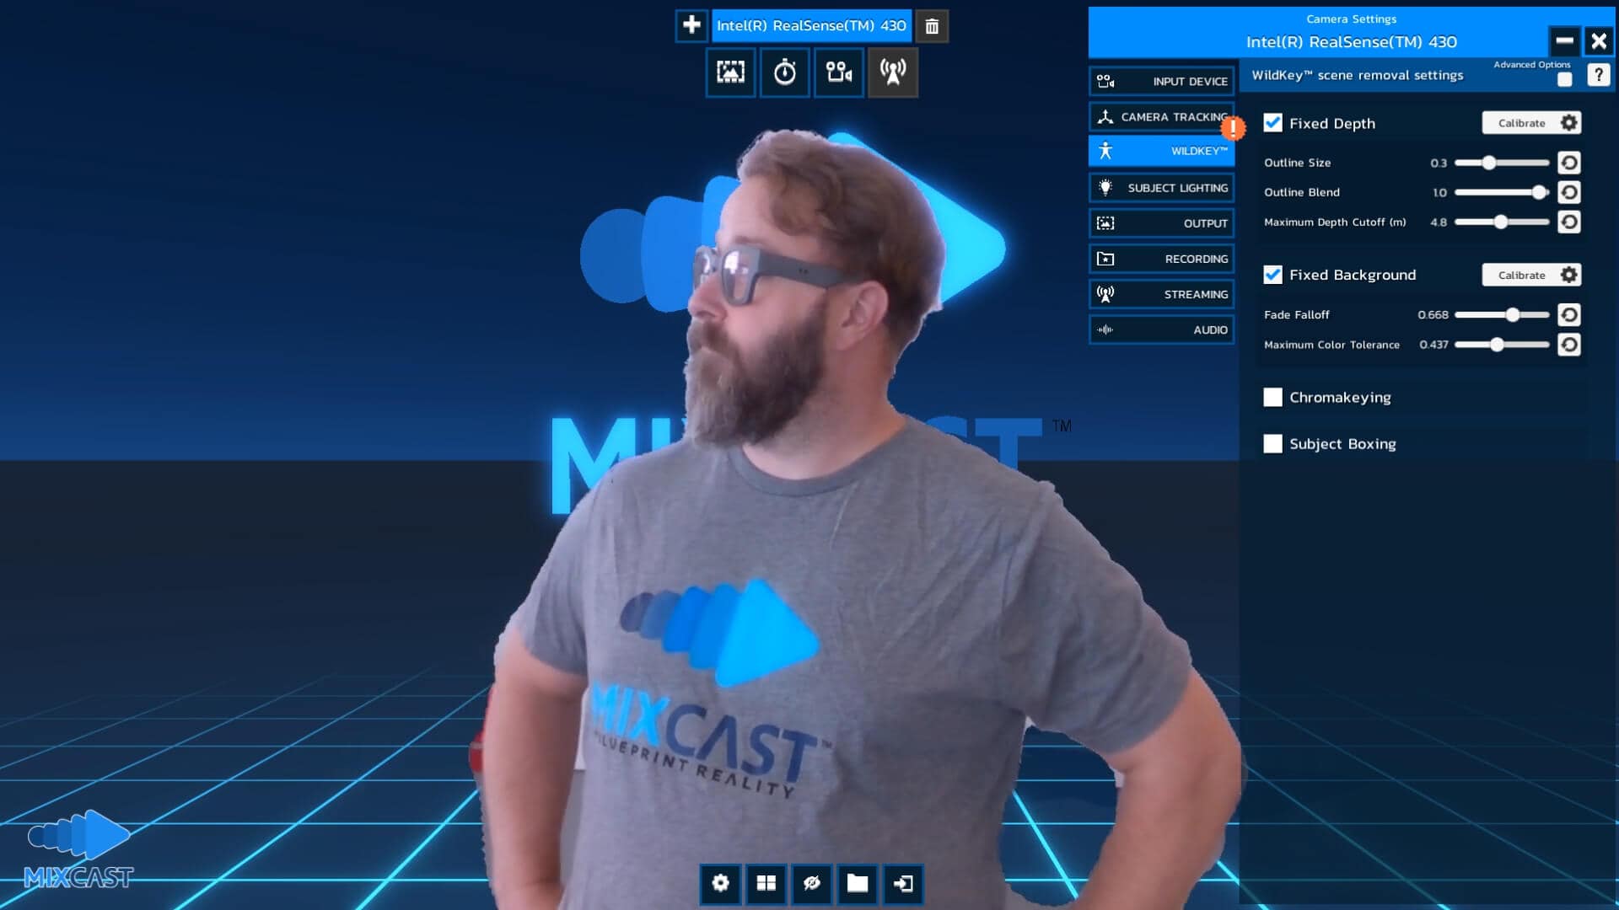Select the Output settings panel
The image size is (1619, 910).
[1161, 222]
